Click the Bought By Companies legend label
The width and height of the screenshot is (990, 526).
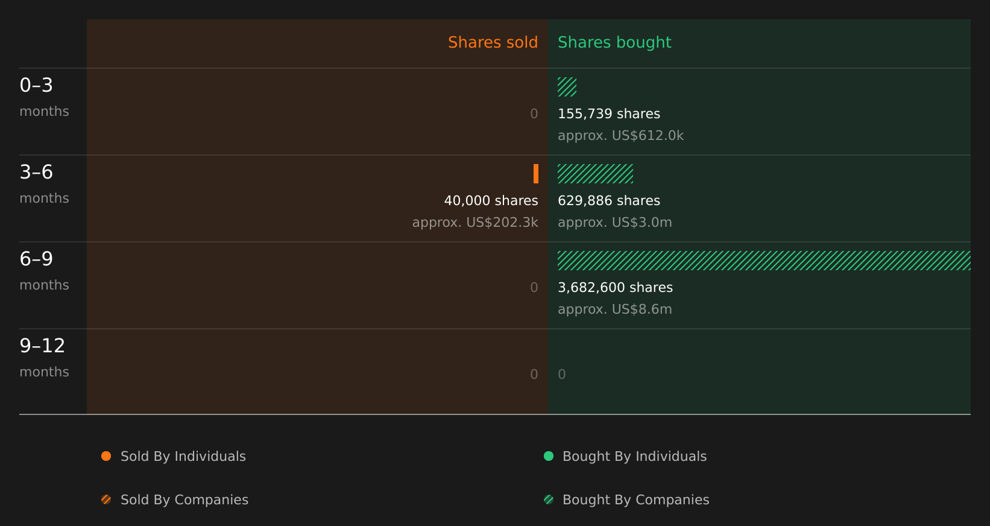coord(636,499)
